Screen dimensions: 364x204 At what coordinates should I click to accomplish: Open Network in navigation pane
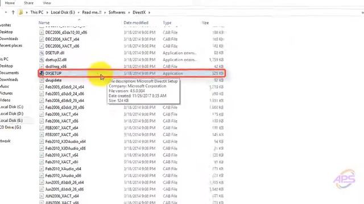click(5, 141)
